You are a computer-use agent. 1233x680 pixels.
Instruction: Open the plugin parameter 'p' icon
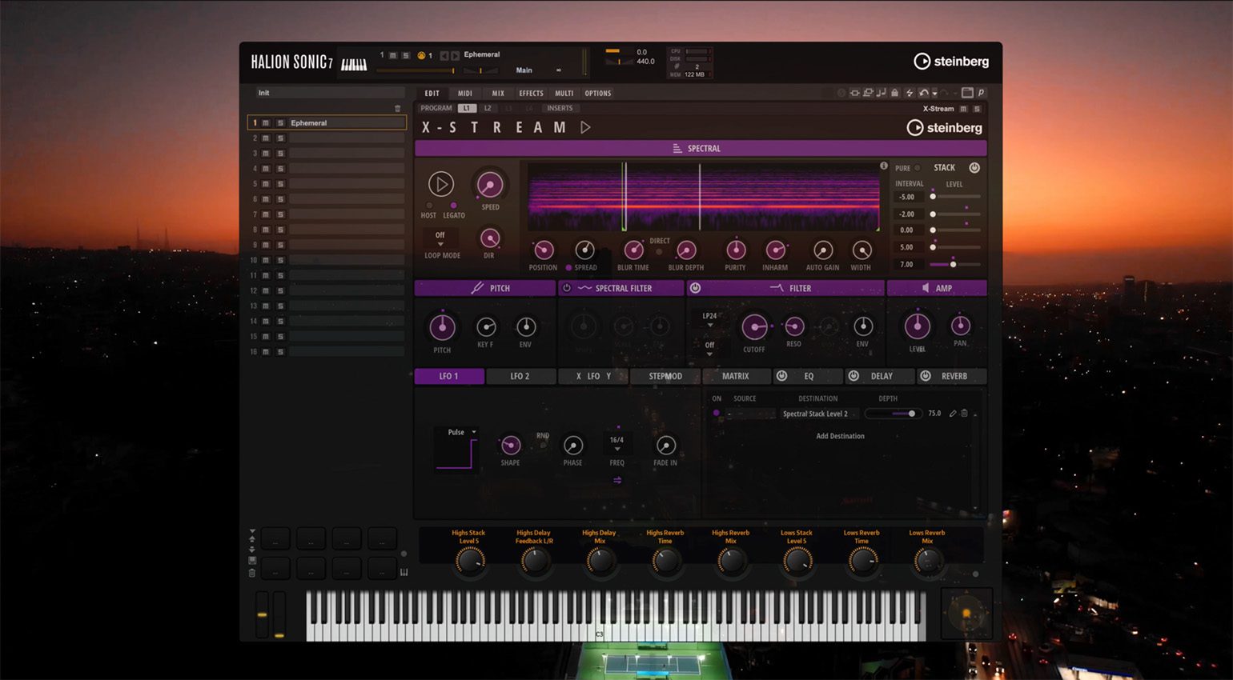pos(982,93)
